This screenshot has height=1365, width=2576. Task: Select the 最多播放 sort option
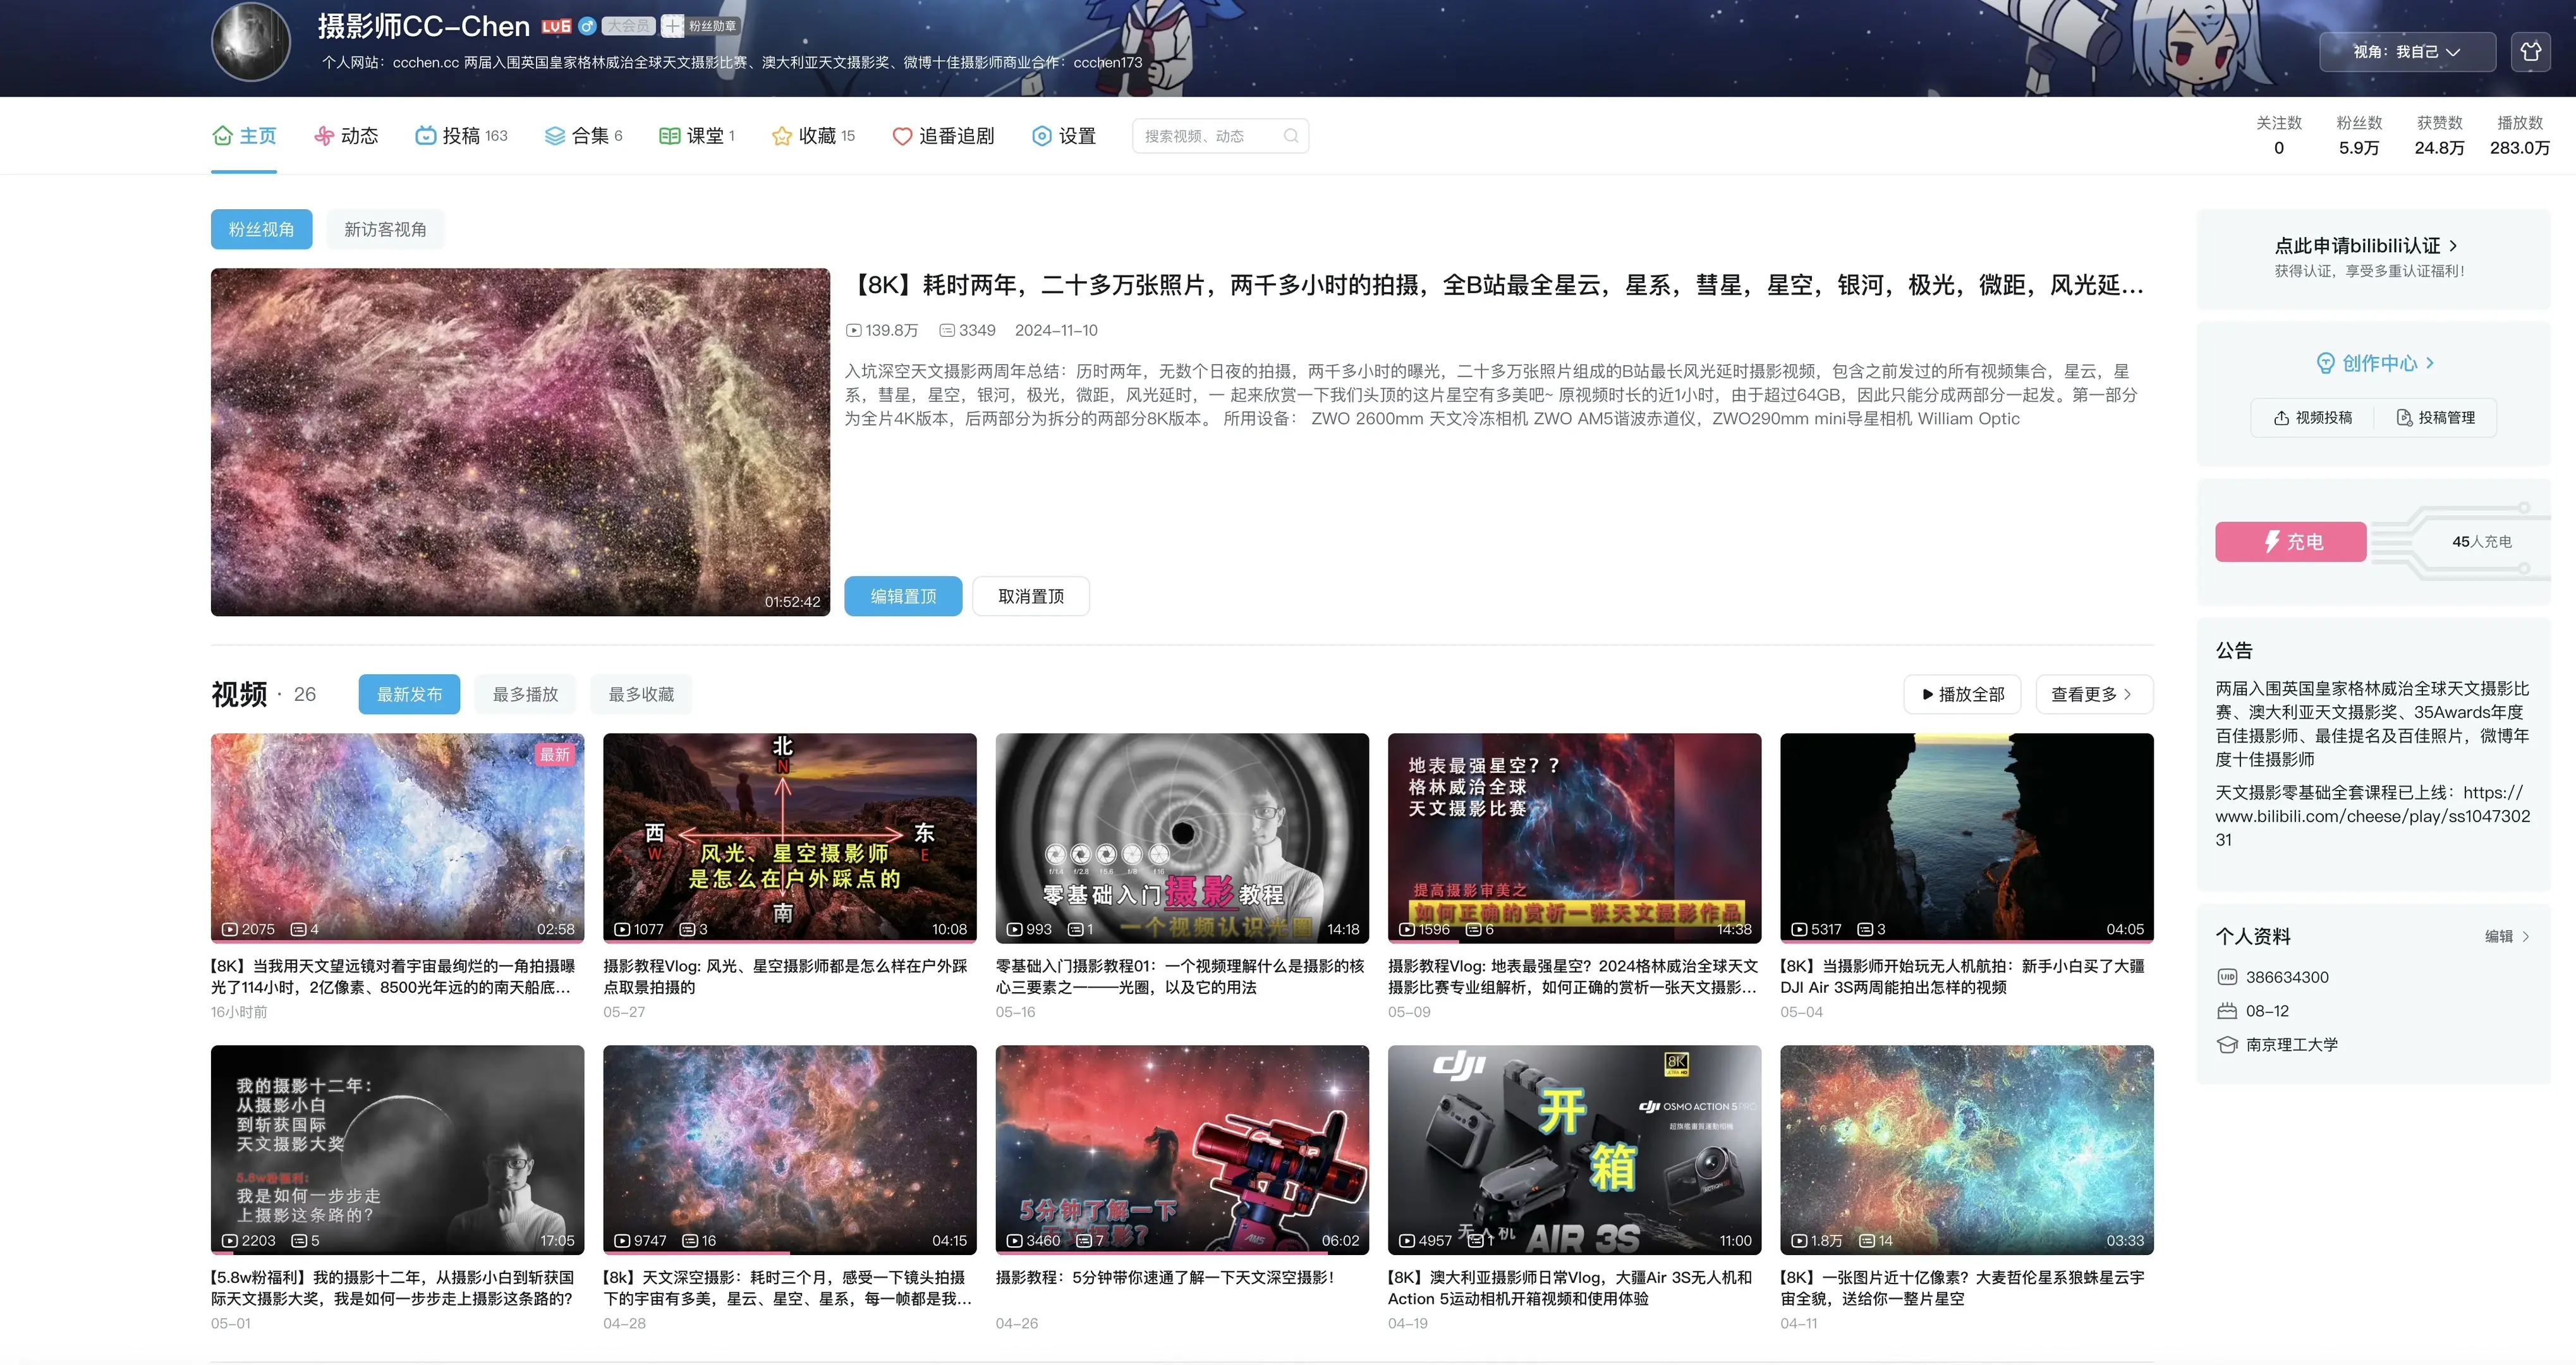coord(525,694)
